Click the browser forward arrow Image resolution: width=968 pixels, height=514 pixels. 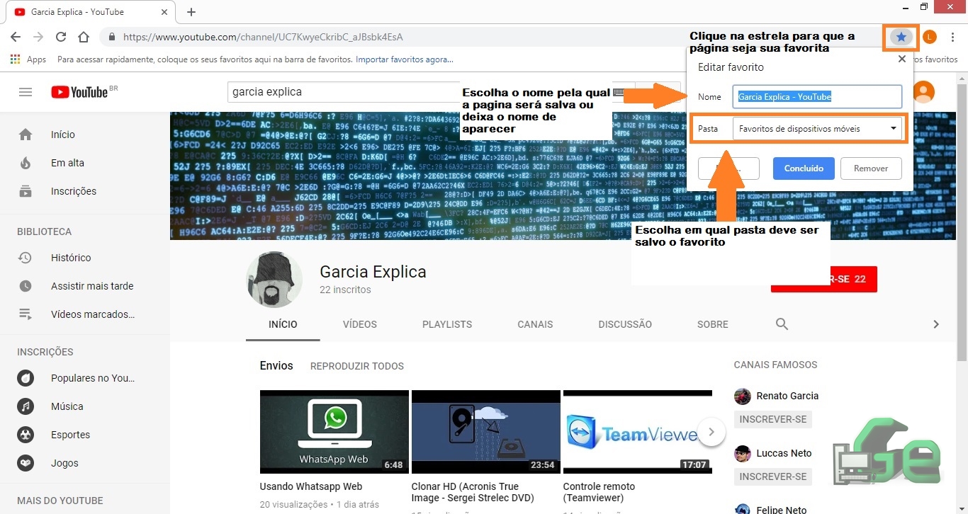point(38,37)
